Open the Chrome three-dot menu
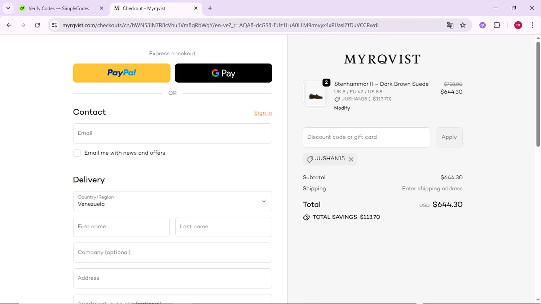541x304 pixels. (532, 25)
